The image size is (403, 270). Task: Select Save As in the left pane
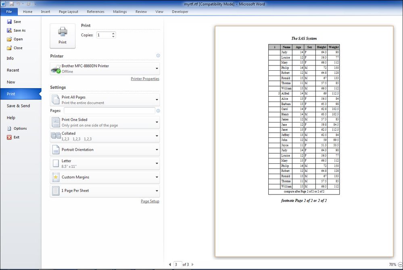(x=16, y=30)
